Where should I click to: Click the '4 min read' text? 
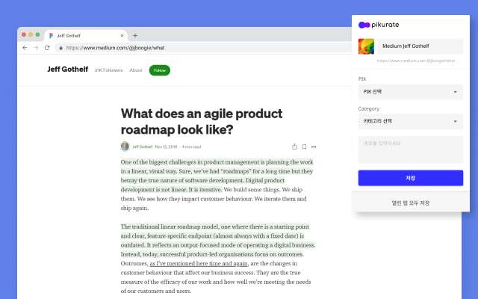click(x=191, y=147)
